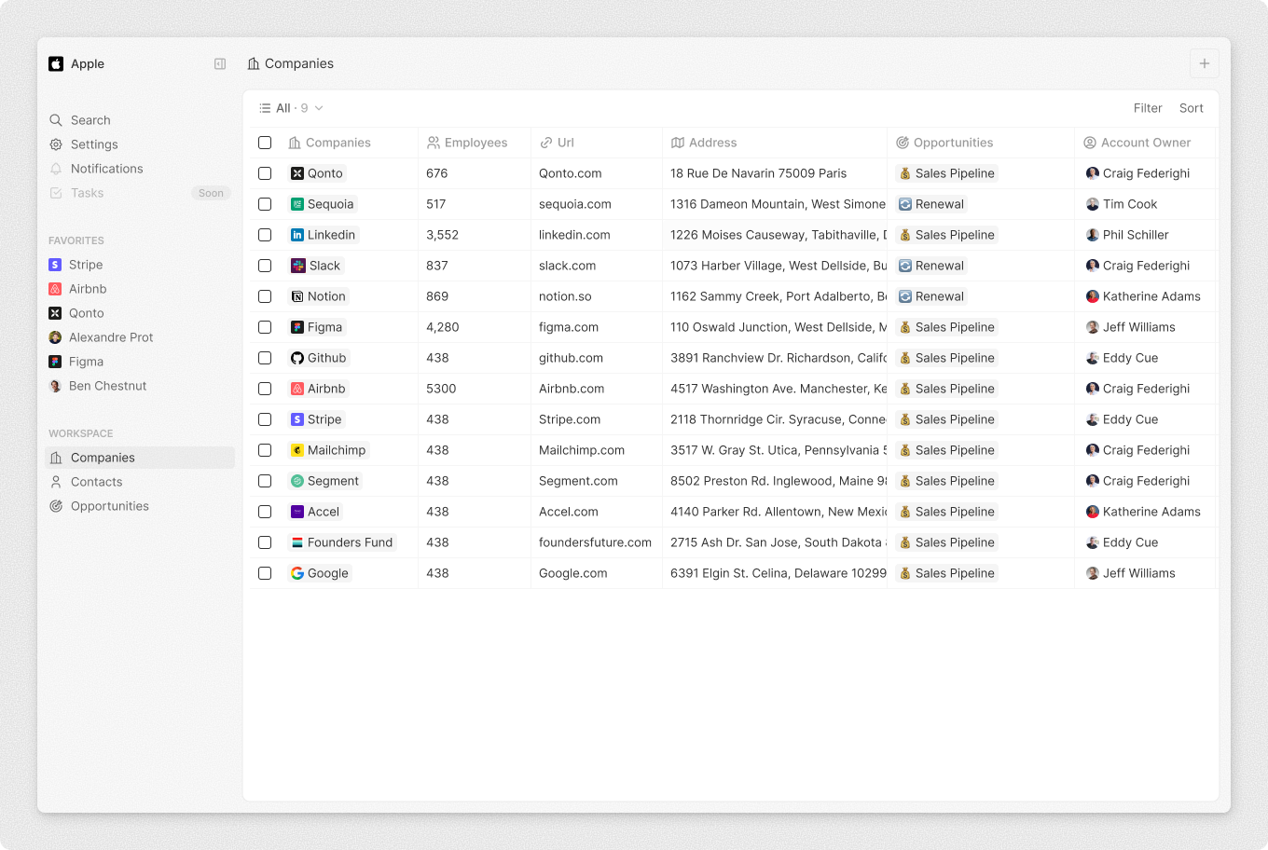Navigate to Opportunities in workspace

click(x=109, y=506)
